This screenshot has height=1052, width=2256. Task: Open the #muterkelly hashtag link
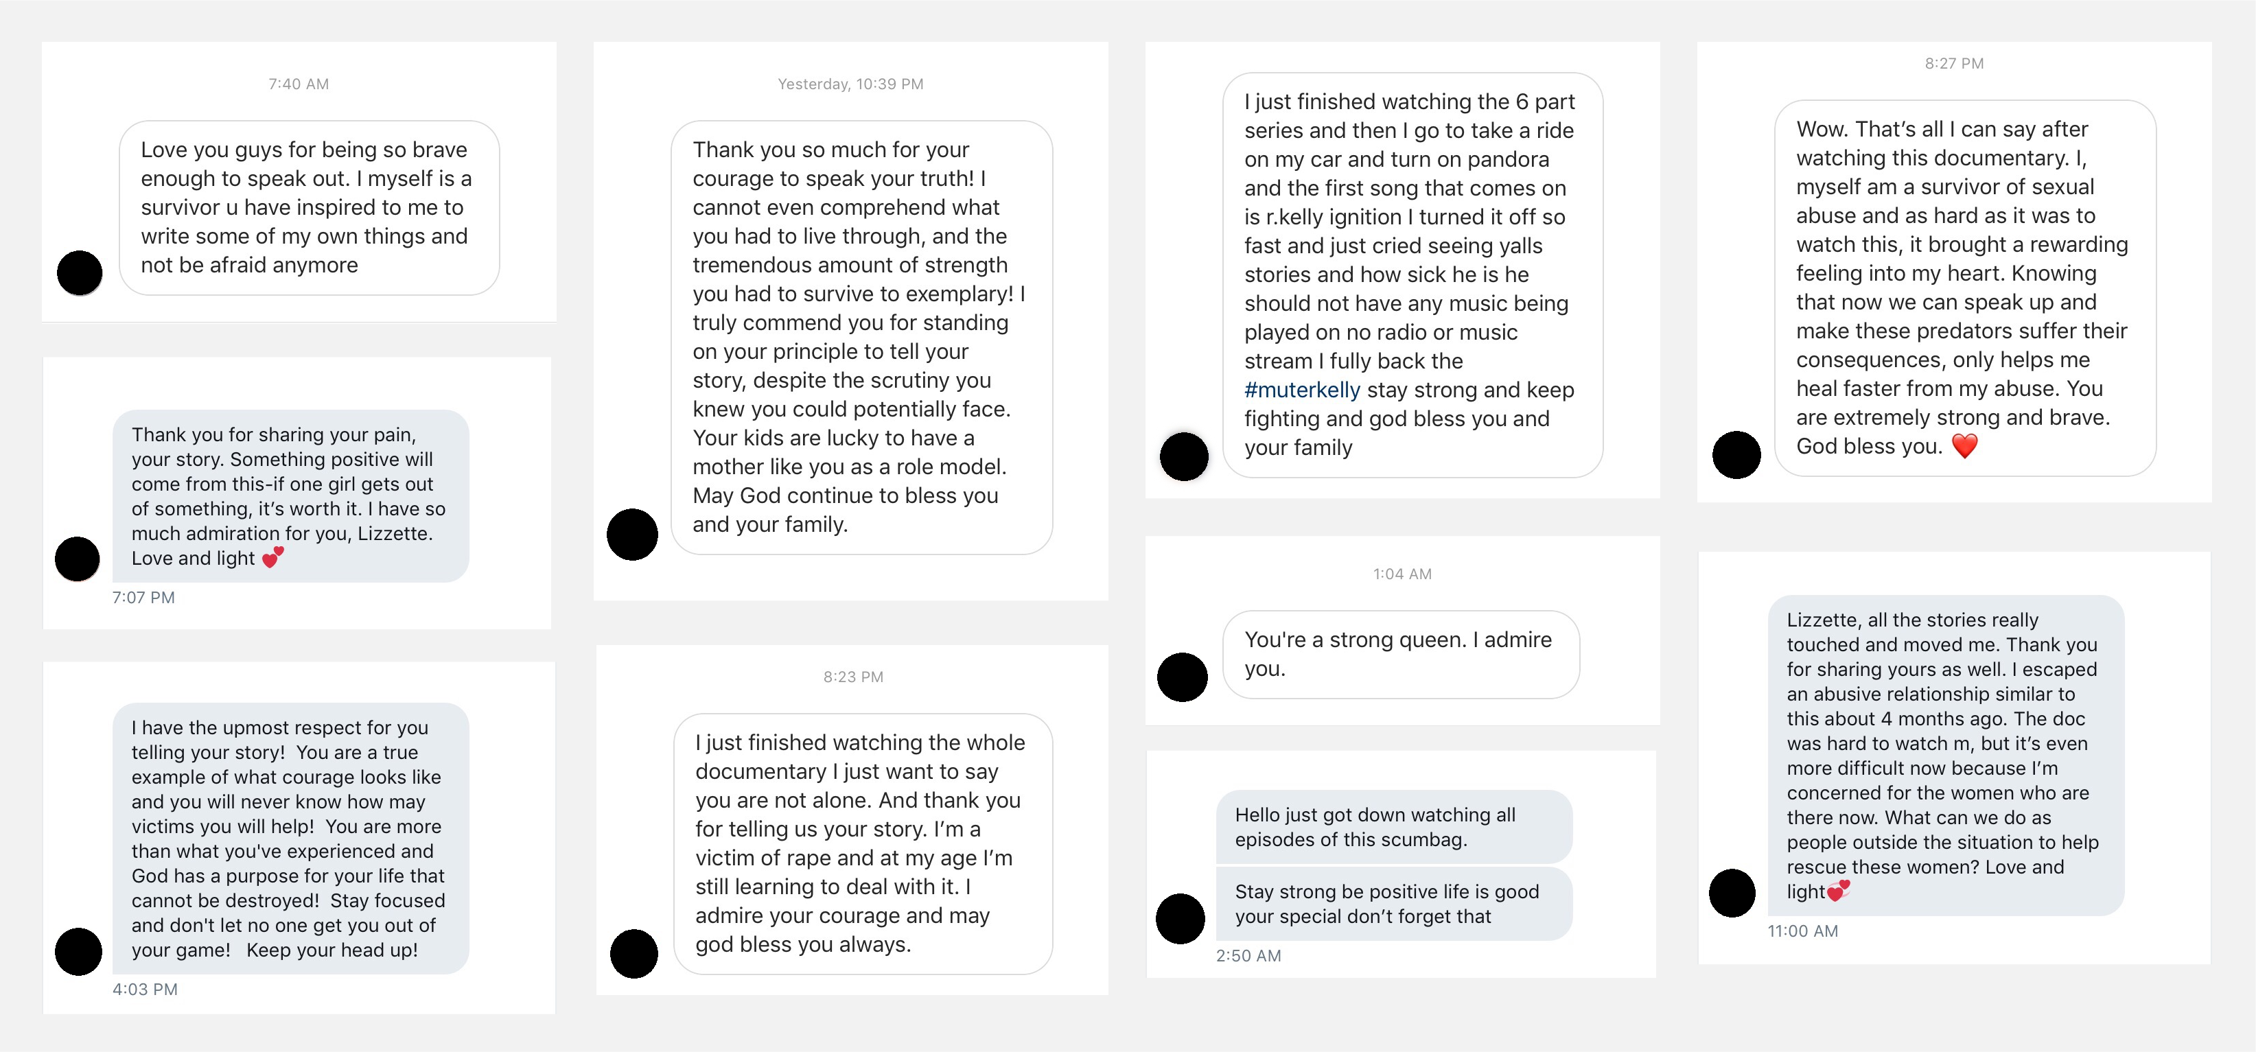(x=1302, y=389)
